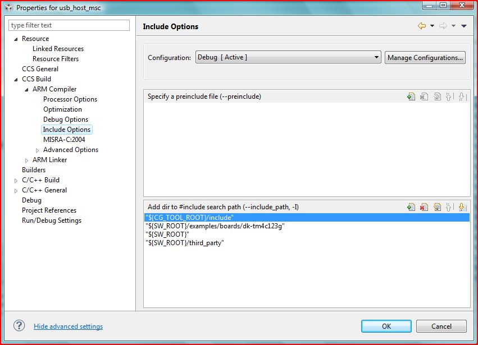478x345 pixels.
Task: Click the Cancel button
Action: click(441, 326)
